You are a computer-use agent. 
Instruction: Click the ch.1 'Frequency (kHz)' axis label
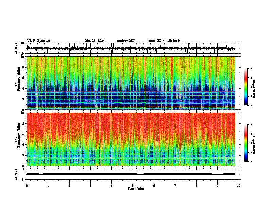(19, 79)
